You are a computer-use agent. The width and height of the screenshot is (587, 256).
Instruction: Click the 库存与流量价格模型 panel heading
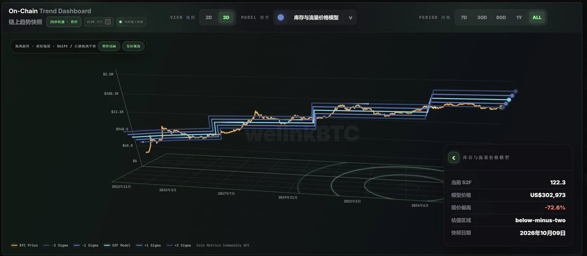(486, 158)
